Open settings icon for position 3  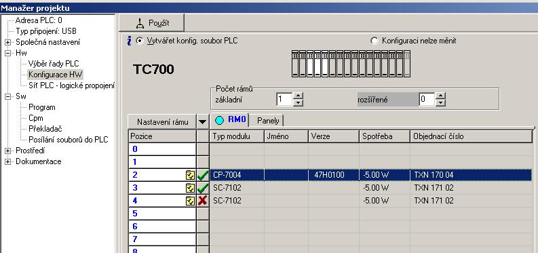click(190, 188)
